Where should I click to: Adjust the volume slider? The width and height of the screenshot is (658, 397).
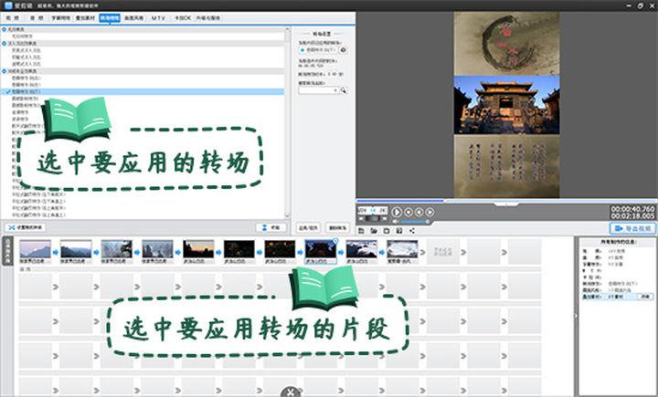(415, 222)
